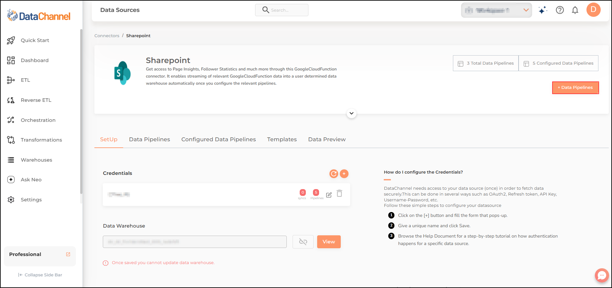View the data warehouse
612x288 pixels.
[329, 242]
